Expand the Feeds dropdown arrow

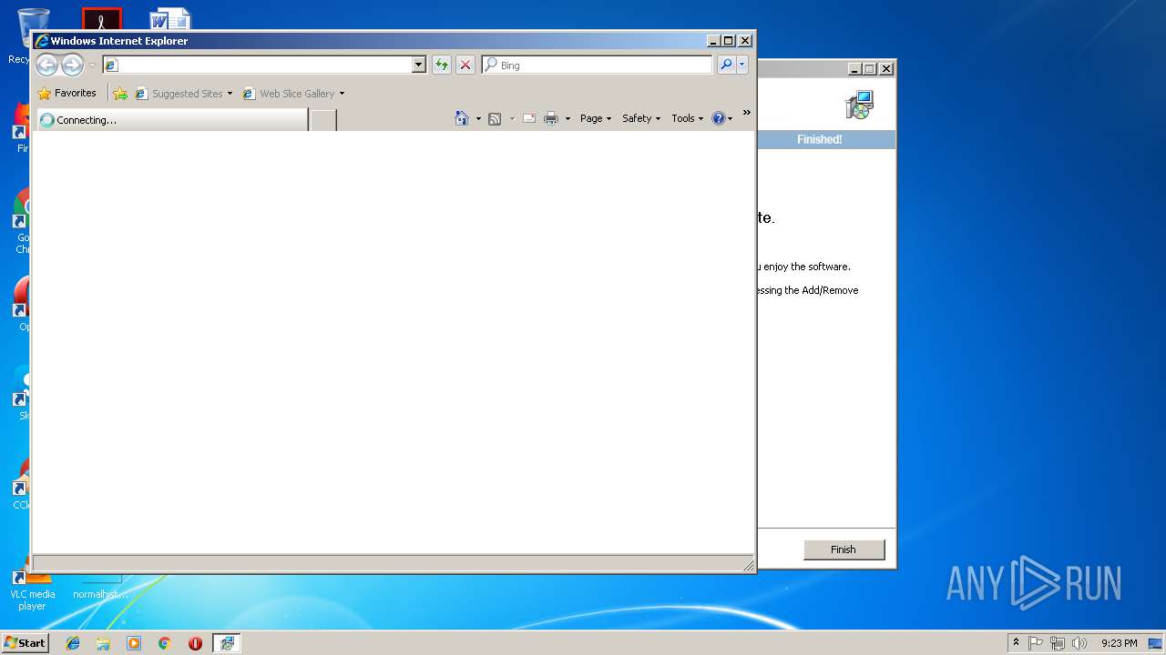tap(512, 118)
